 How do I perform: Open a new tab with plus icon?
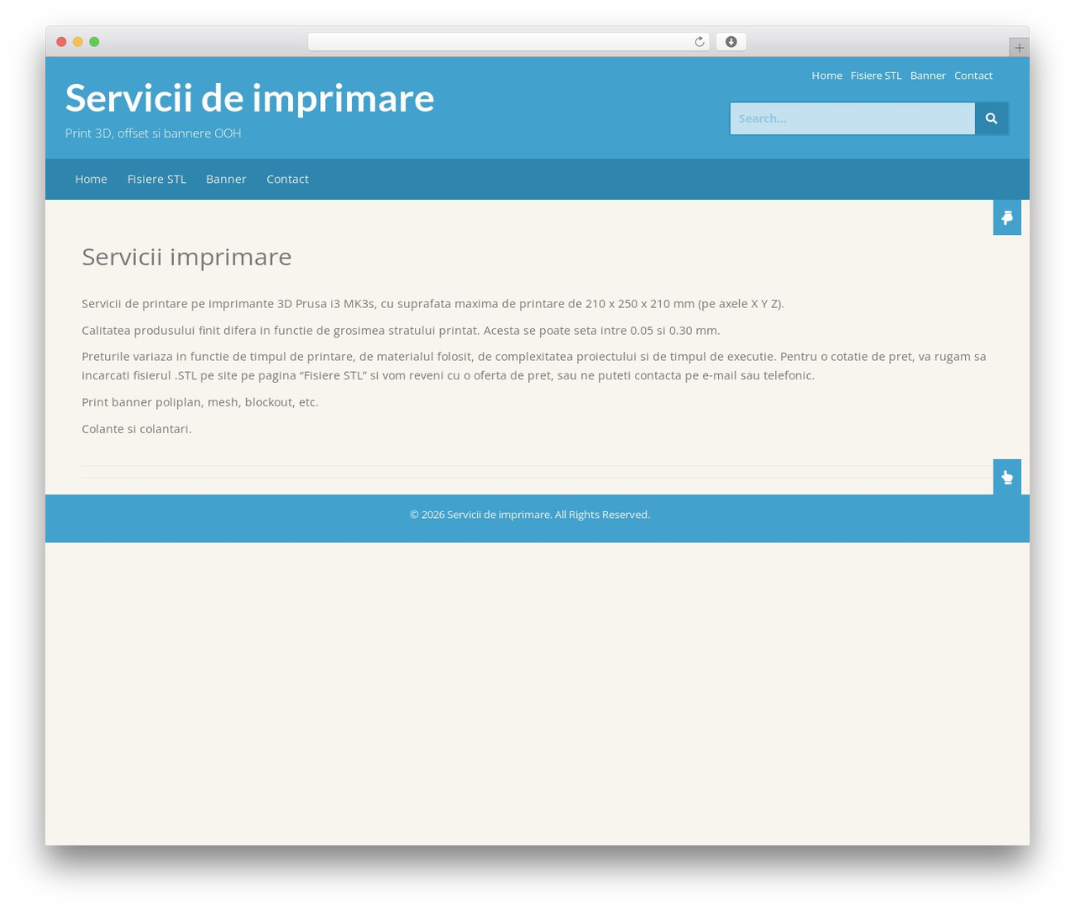point(1019,48)
